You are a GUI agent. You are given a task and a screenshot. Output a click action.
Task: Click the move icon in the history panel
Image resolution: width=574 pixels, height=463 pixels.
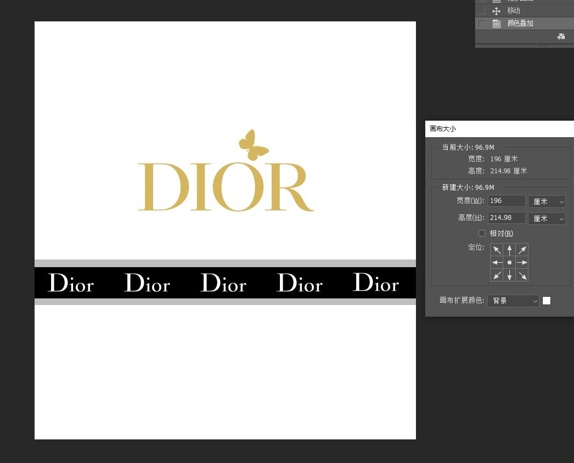coord(497,11)
